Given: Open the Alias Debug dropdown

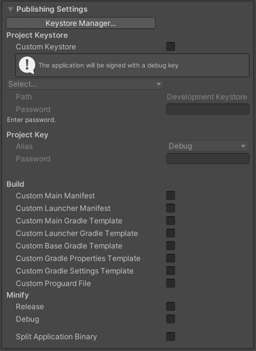Looking at the screenshot, I should coord(208,146).
